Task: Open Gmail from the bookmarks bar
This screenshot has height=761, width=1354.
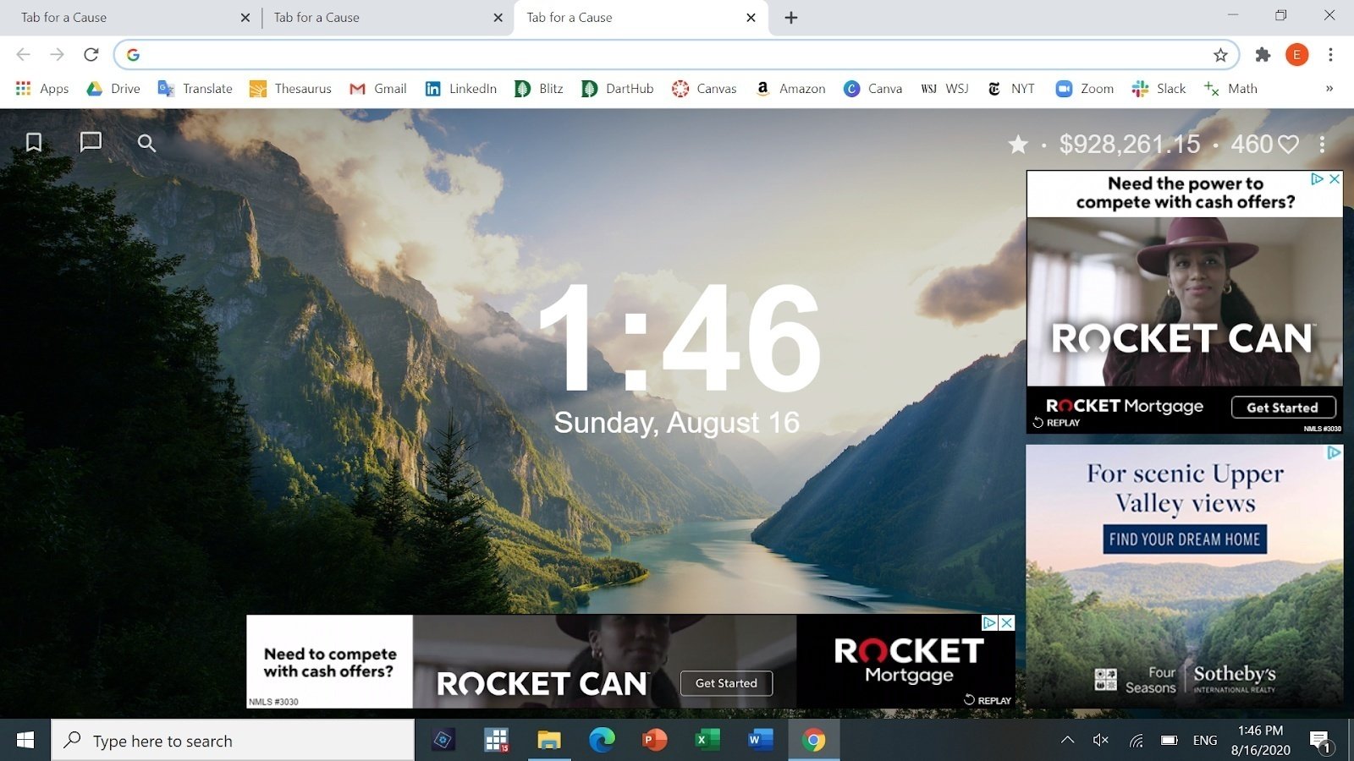Action: point(377,89)
